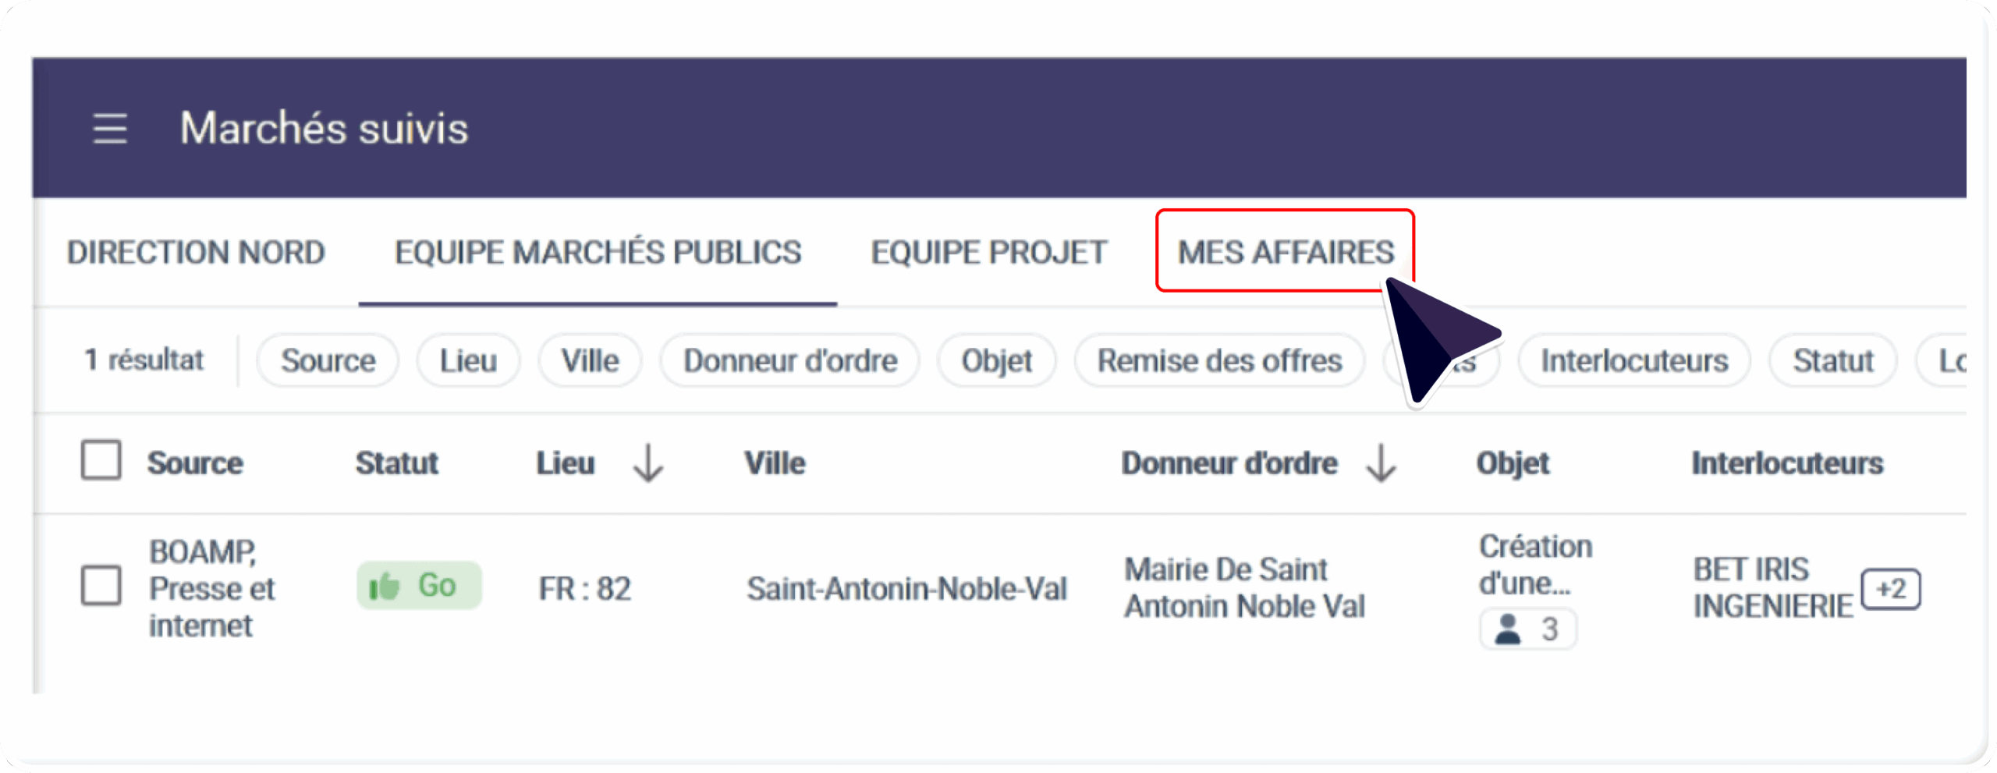
Task: Click the person icon with count 3
Action: coord(1527,629)
